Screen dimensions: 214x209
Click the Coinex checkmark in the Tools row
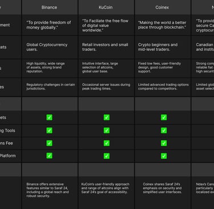point(164,130)
